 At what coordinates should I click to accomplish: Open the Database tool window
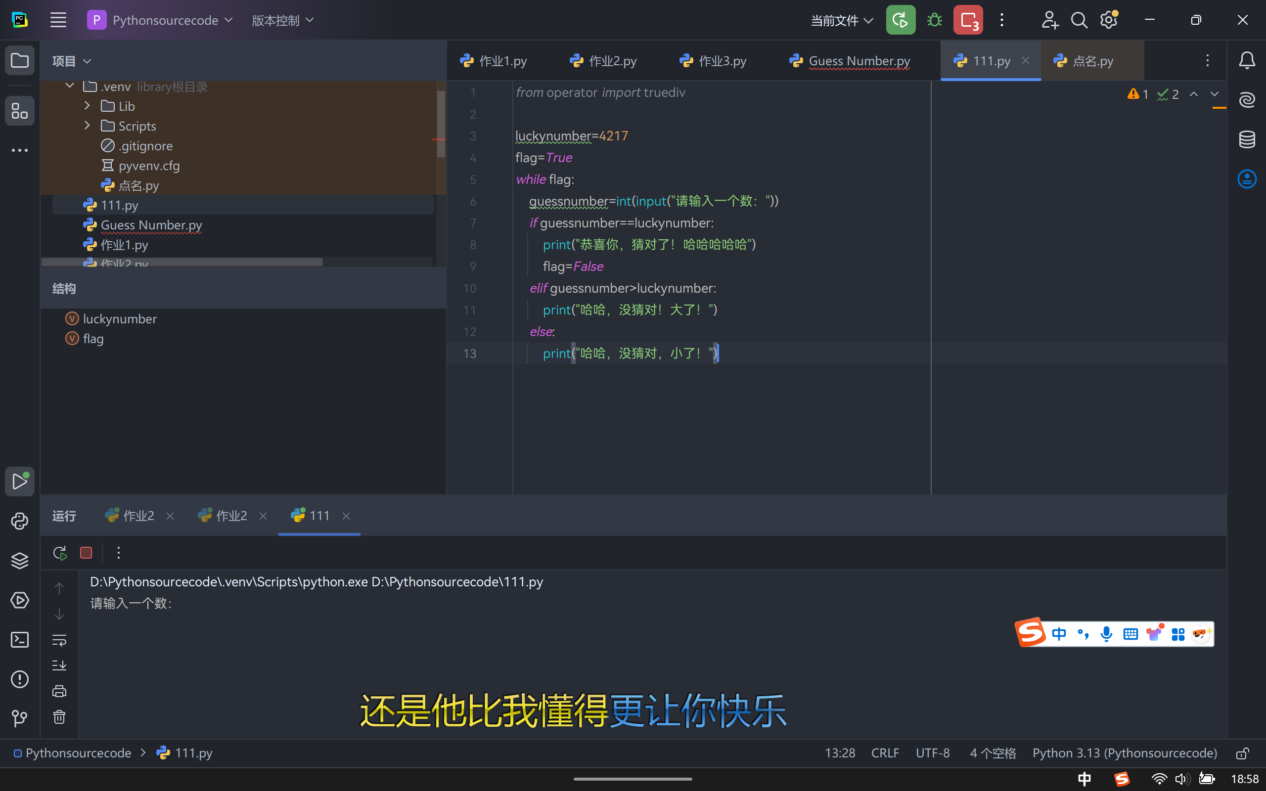coord(1247,139)
